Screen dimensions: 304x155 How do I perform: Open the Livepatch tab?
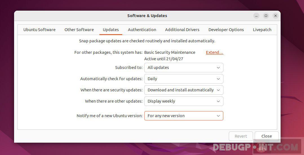point(262,30)
